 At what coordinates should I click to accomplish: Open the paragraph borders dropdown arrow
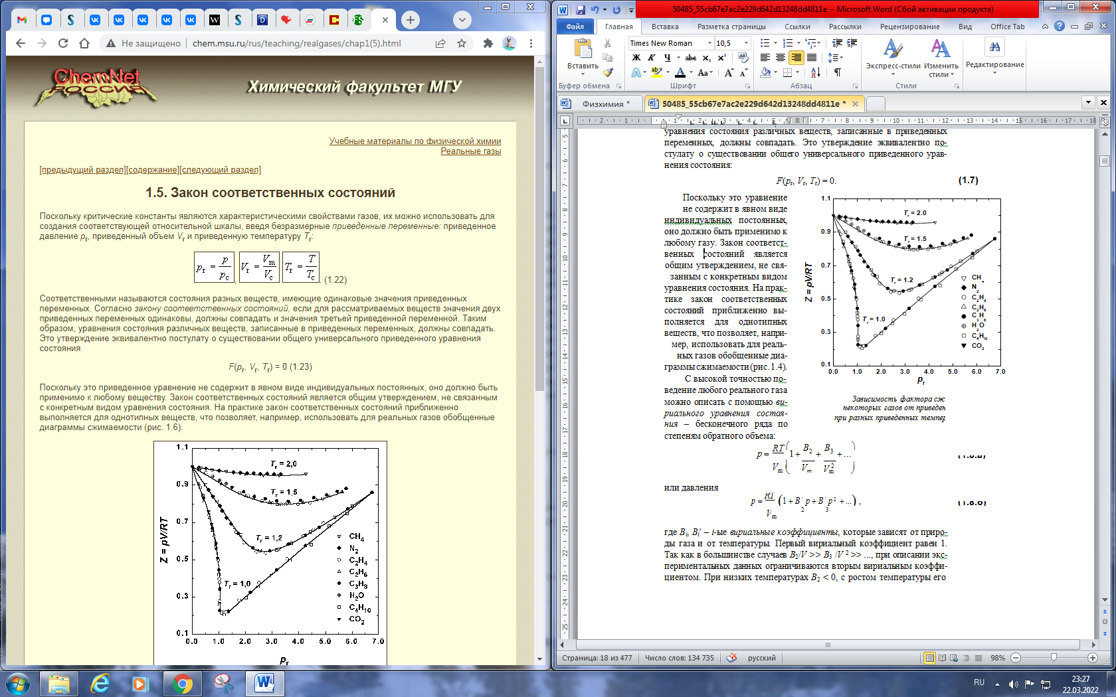click(798, 72)
